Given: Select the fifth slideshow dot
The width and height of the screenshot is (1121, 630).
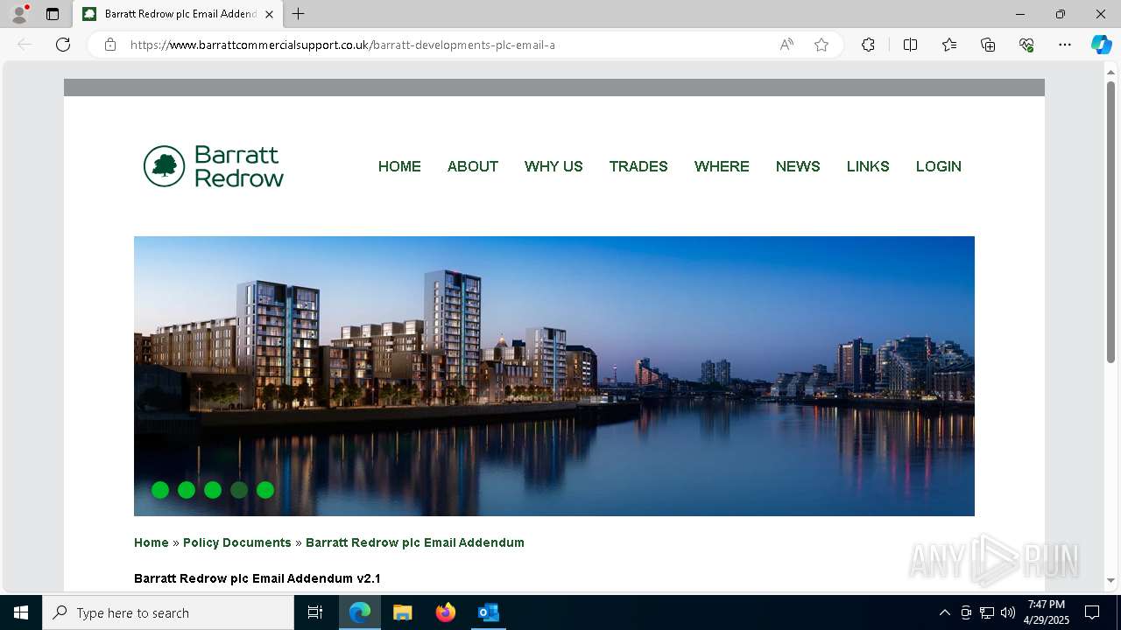Looking at the screenshot, I should [x=265, y=490].
